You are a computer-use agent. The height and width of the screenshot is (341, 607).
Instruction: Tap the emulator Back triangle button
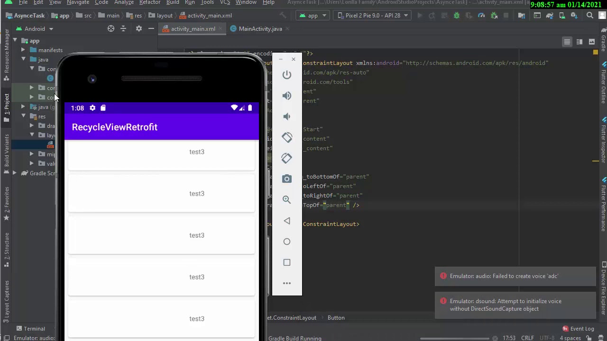click(287, 221)
